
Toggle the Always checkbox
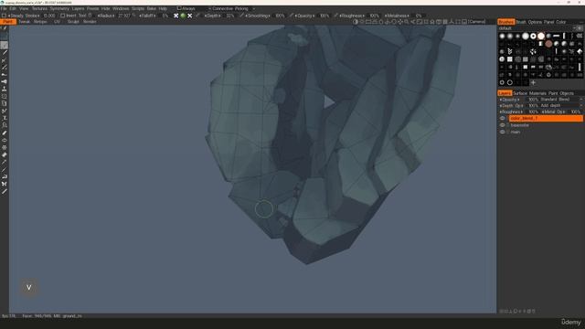(179, 8)
